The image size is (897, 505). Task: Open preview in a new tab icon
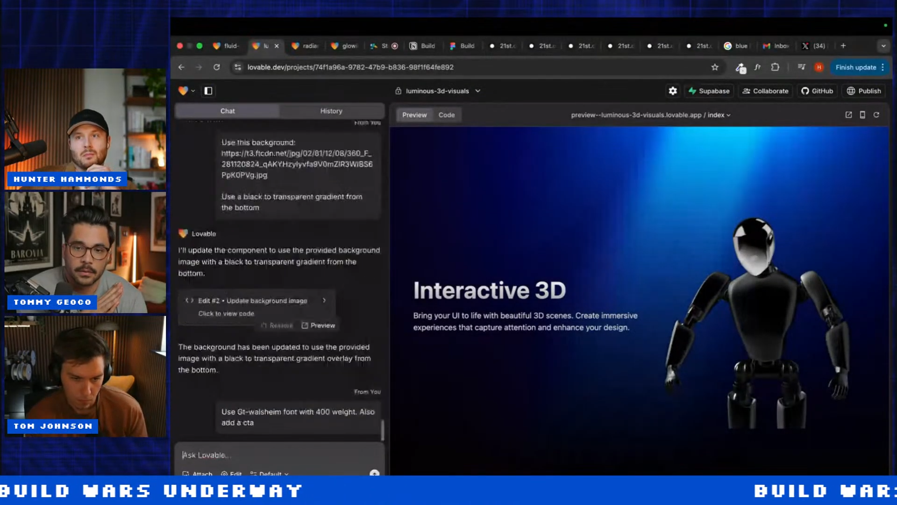[849, 115]
